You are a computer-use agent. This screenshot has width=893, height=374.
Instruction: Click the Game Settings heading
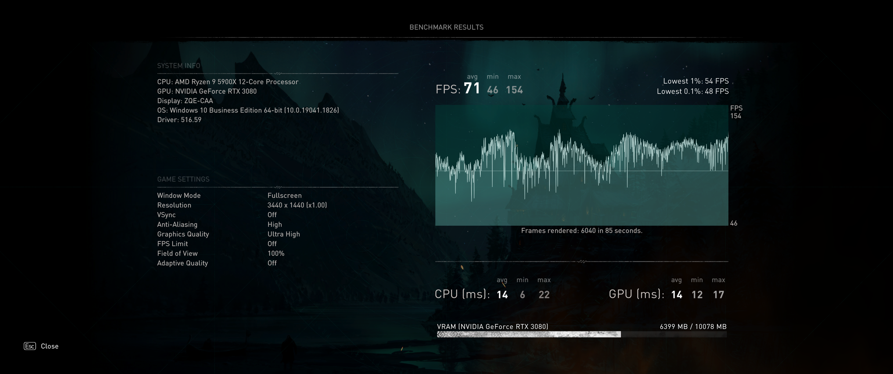[x=183, y=179]
